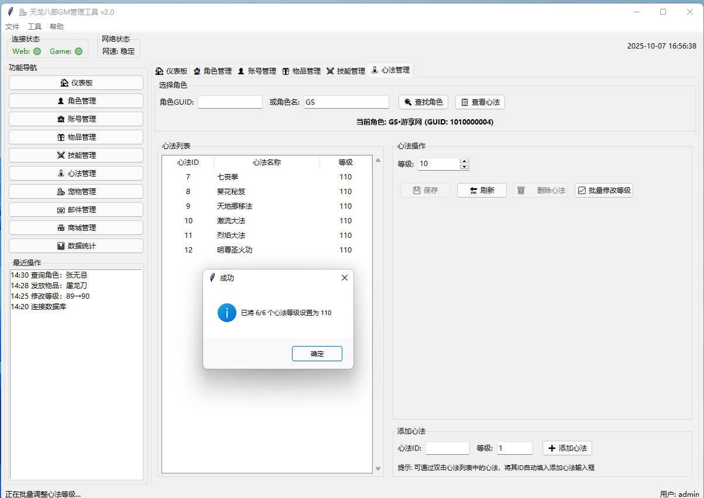704x498 pixels.
Task: Go to 账号管理 in the sidebar
Action: point(76,119)
